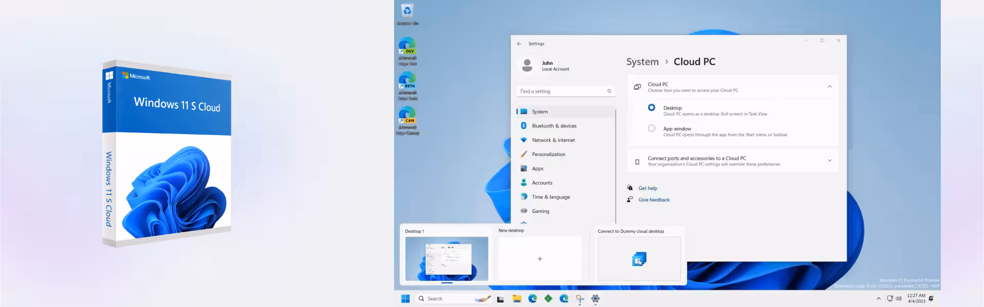Open the notifications bell icon

931,299
